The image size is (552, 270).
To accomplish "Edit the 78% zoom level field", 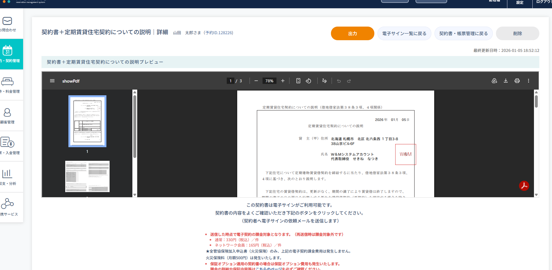I will point(270,81).
